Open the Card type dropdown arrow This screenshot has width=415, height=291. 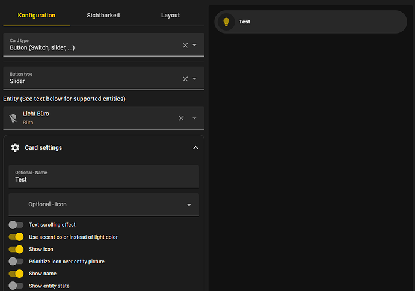[194, 45]
